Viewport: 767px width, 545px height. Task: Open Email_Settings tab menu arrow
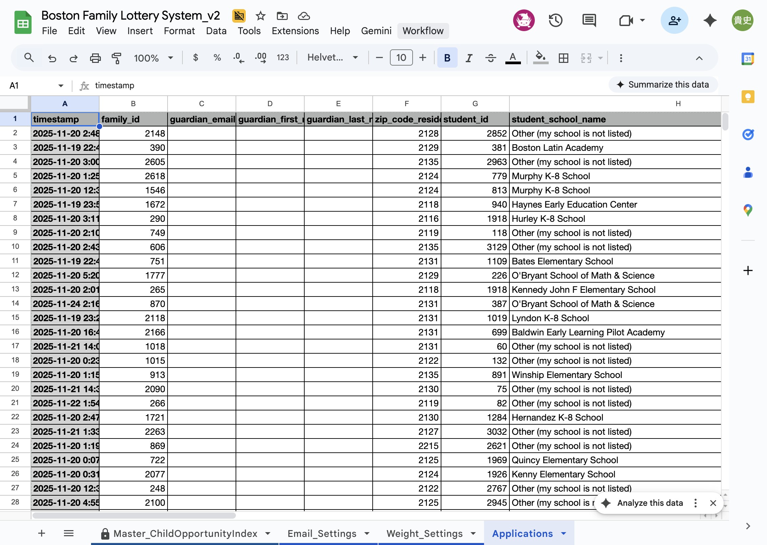[x=367, y=534]
